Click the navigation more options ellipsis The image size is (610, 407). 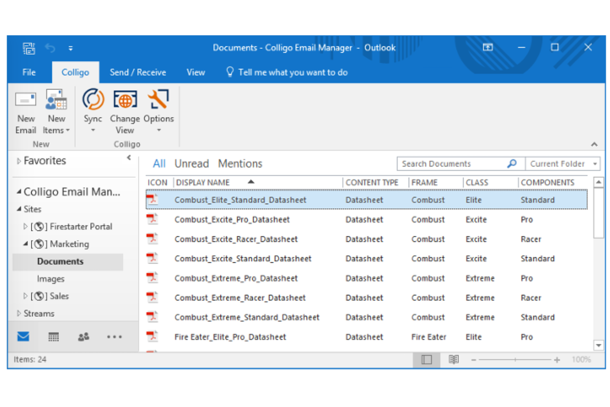click(114, 337)
